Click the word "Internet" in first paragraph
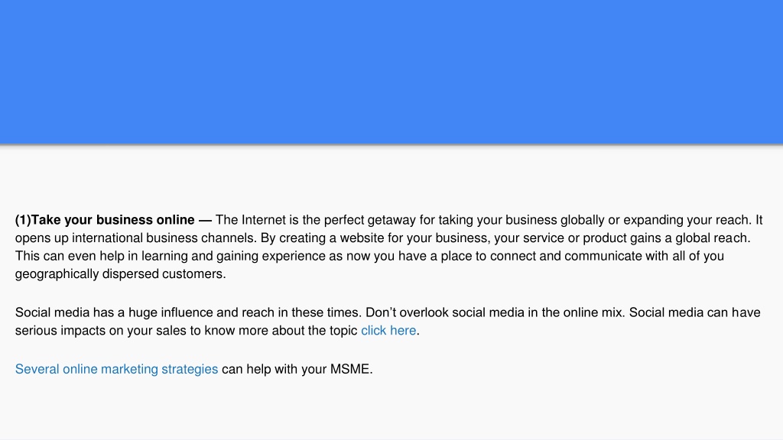Viewport: 783px width, 440px height. [264, 220]
